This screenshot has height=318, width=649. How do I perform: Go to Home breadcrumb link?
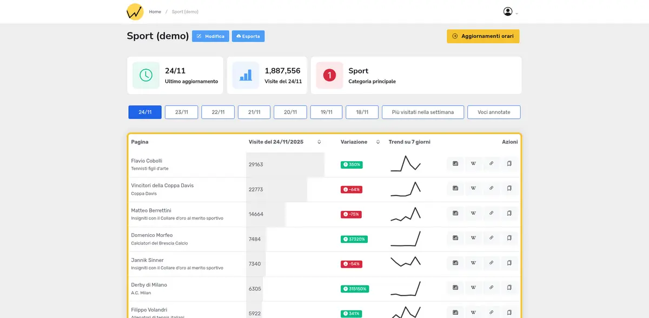click(x=155, y=12)
